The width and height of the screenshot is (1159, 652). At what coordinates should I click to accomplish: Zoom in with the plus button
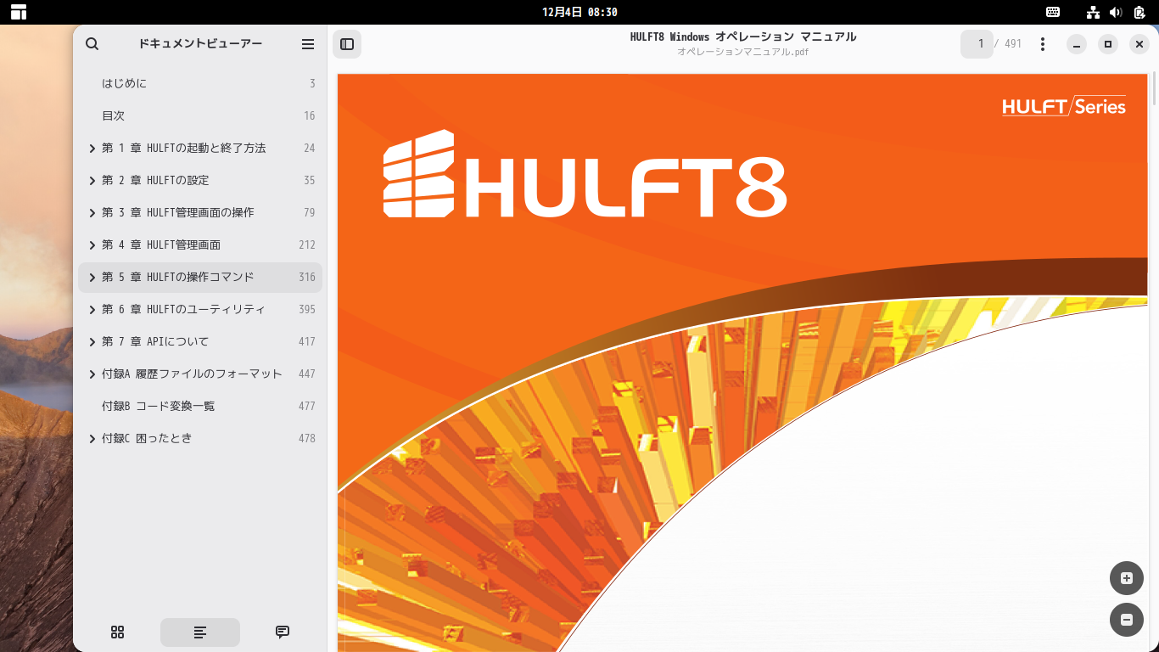tap(1127, 578)
